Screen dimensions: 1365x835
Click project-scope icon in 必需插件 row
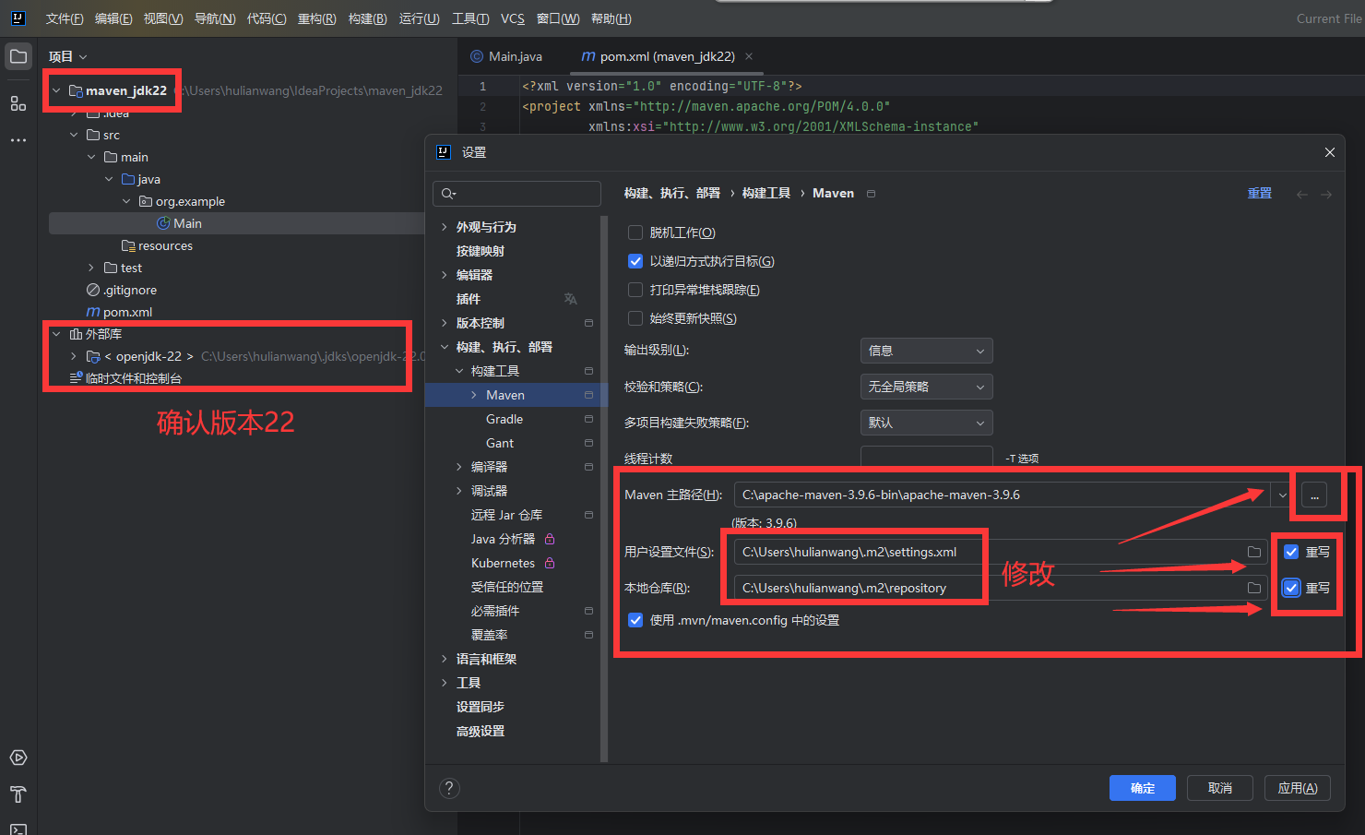click(588, 611)
